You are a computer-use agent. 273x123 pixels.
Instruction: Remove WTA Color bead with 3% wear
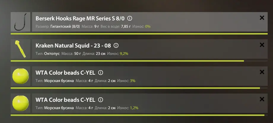point(262,72)
